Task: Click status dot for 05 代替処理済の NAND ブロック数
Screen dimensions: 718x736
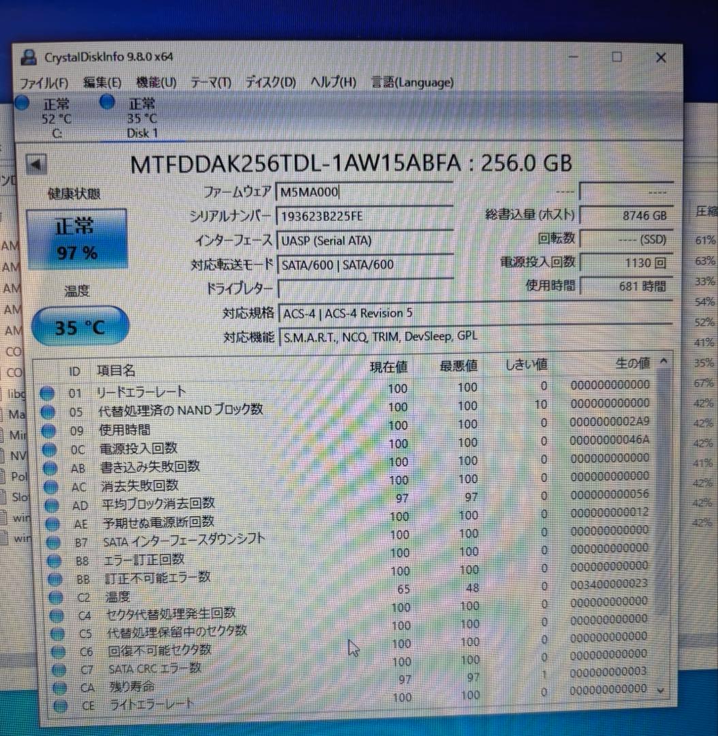Action: click(48, 412)
